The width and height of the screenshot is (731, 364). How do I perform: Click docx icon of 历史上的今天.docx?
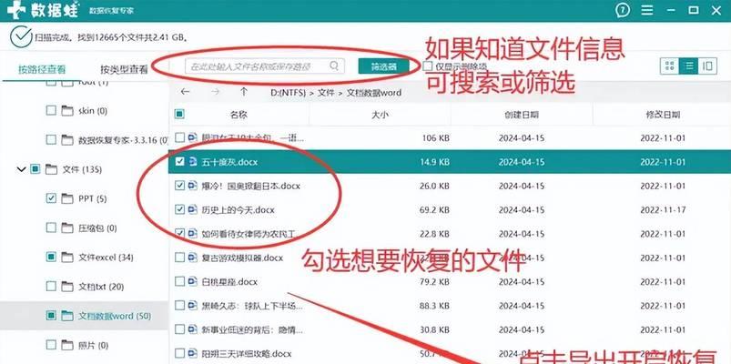pos(193,209)
